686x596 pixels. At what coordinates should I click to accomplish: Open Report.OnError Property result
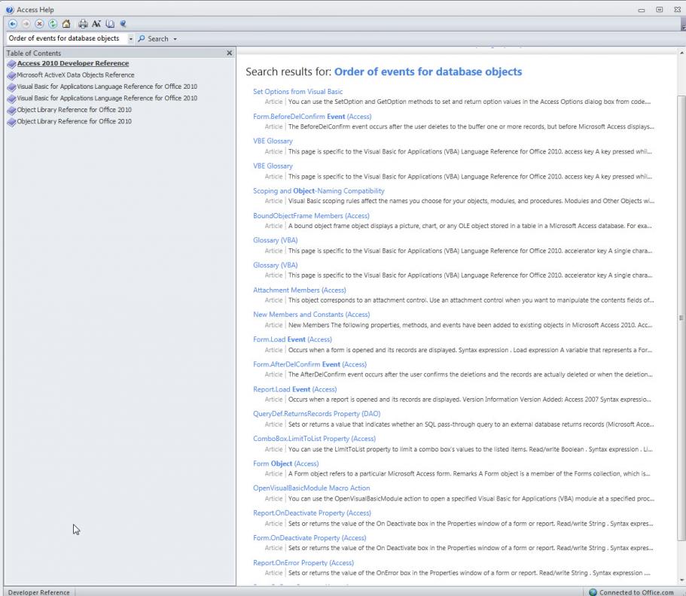pos(303,563)
